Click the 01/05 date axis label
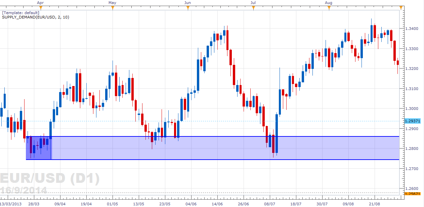The image size is (424, 207). pos(113,204)
